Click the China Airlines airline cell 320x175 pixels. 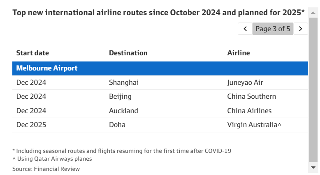(x=249, y=111)
